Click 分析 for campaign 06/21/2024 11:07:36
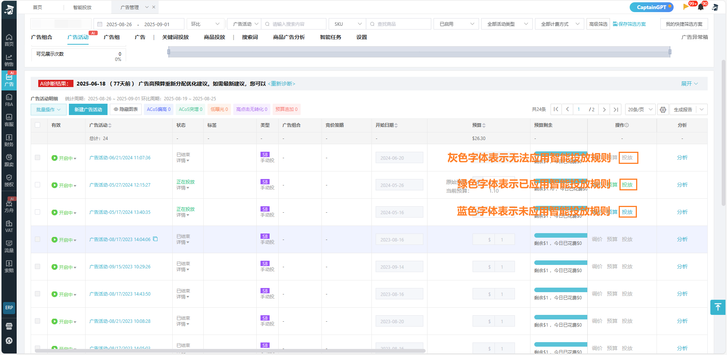This screenshot has height=355, width=727. [682, 157]
